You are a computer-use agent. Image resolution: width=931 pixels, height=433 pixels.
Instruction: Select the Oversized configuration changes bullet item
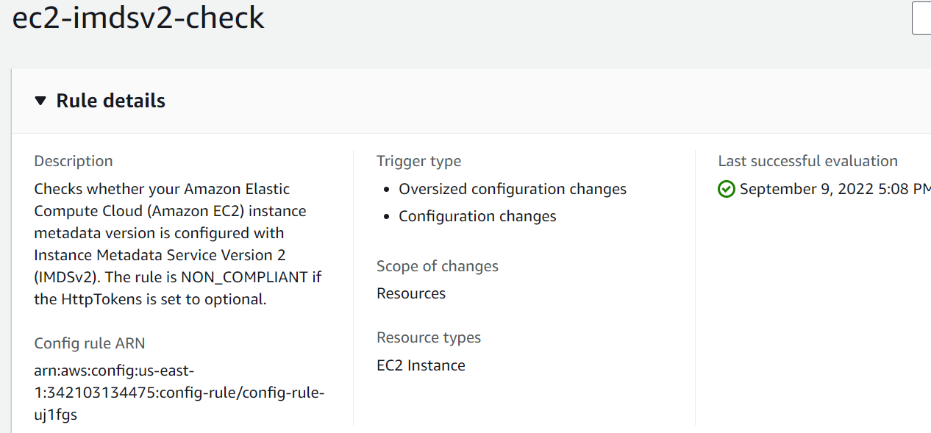[x=513, y=189]
